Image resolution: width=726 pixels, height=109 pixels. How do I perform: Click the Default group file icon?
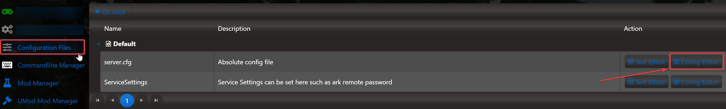[108, 44]
